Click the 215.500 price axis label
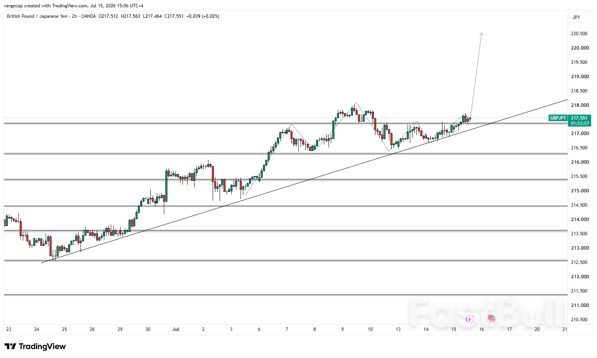Viewport: 597px width, 358px height. coord(579,176)
